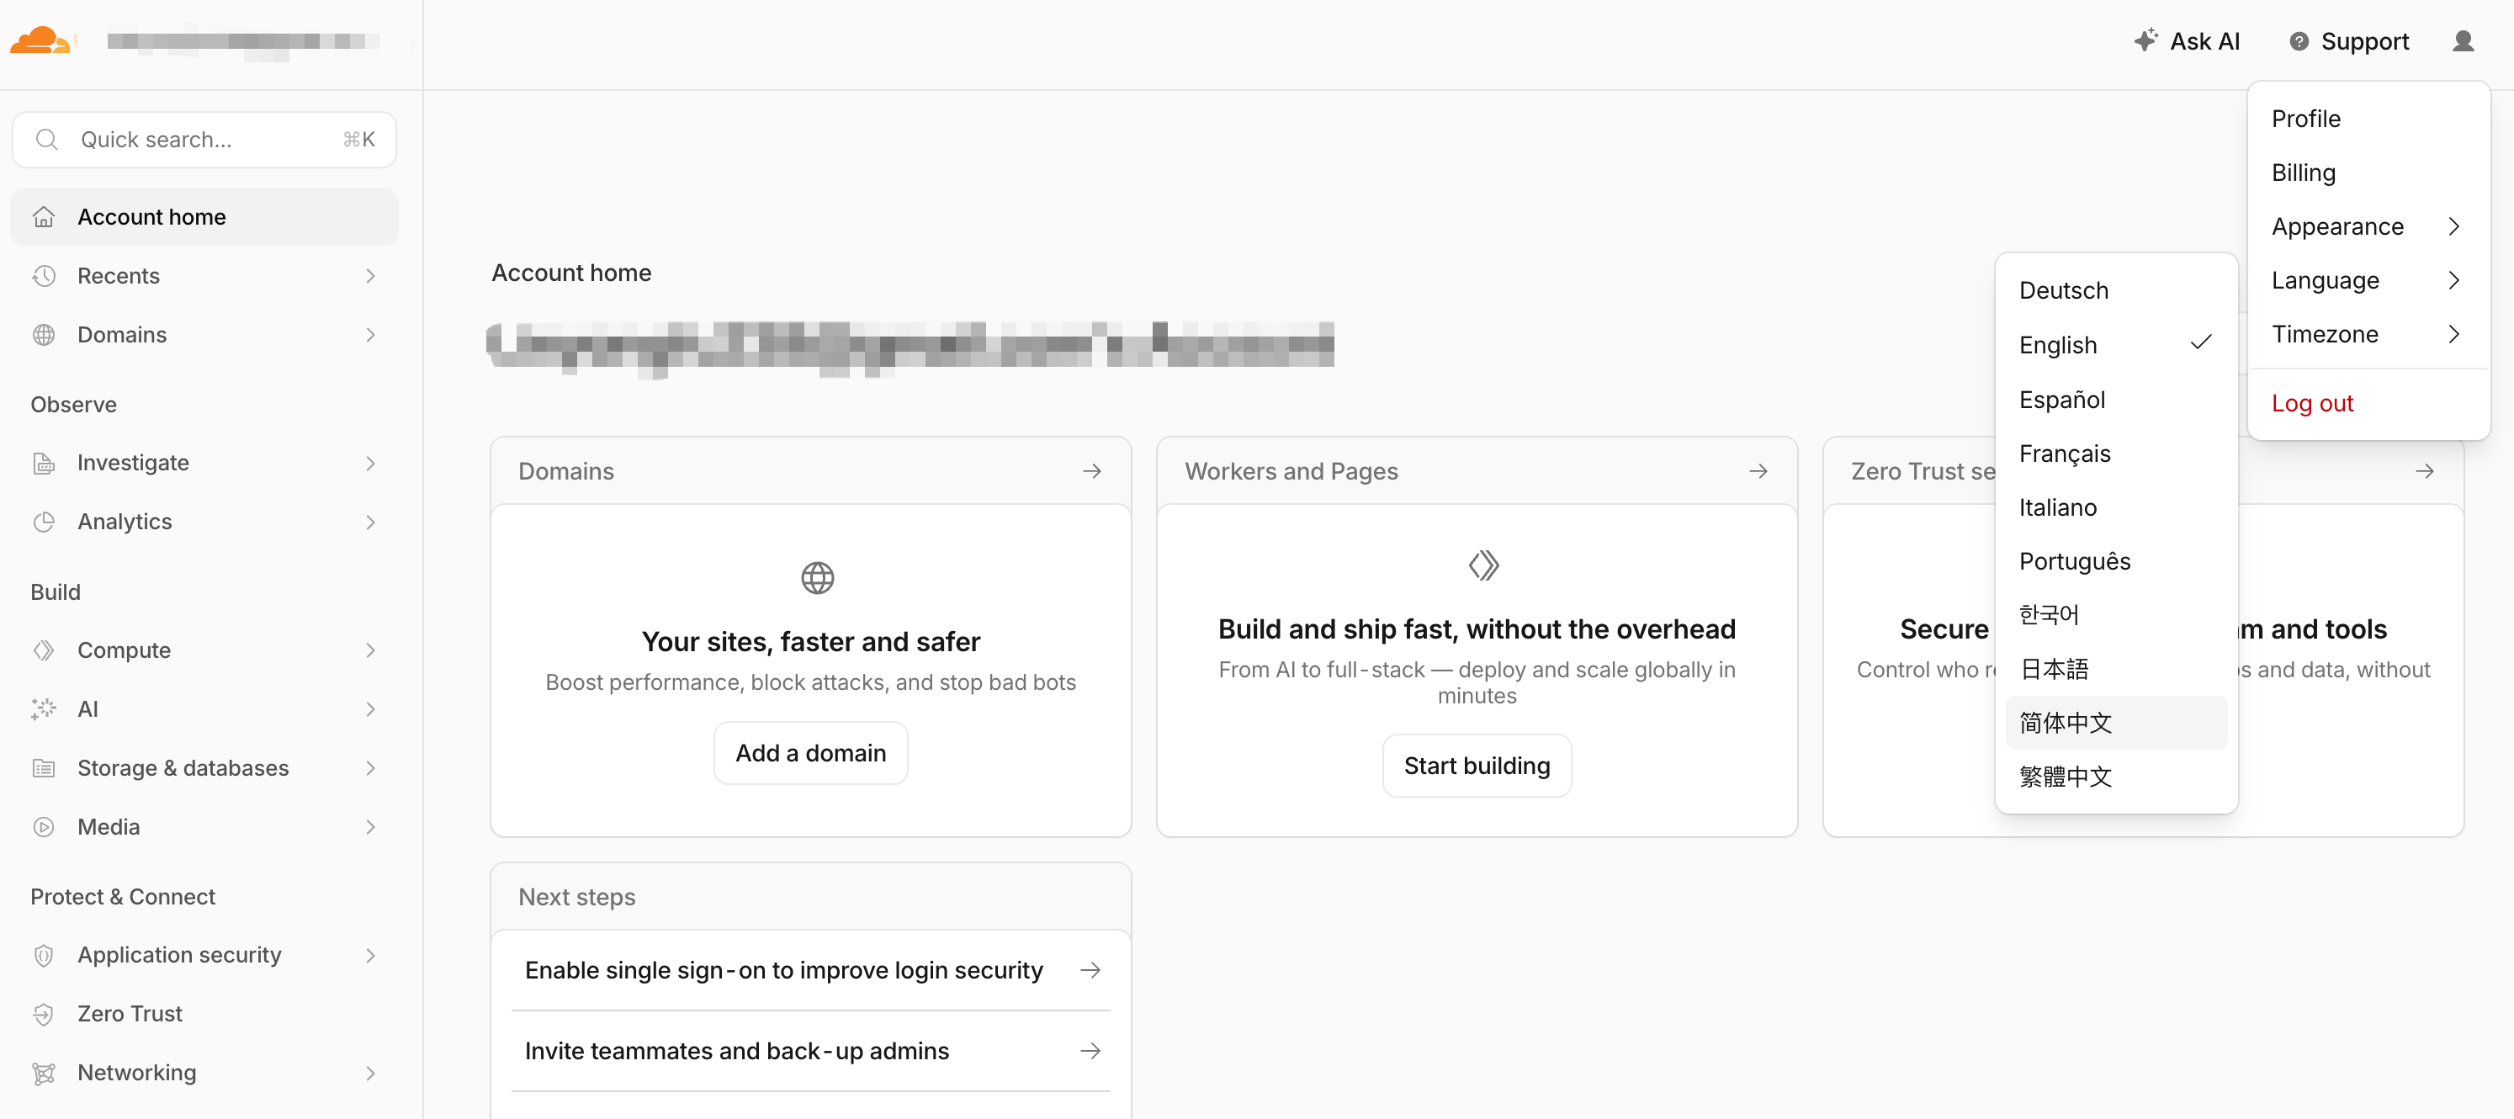The width and height of the screenshot is (2514, 1119).
Task: Click the Zero Trust sidebar icon
Action: pos(44,1014)
